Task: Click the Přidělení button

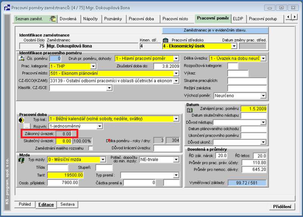Action: pos(282,206)
